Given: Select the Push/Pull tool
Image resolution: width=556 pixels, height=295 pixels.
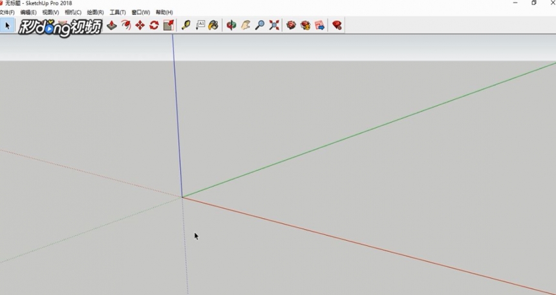Looking at the screenshot, I should (x=112, y=25).
